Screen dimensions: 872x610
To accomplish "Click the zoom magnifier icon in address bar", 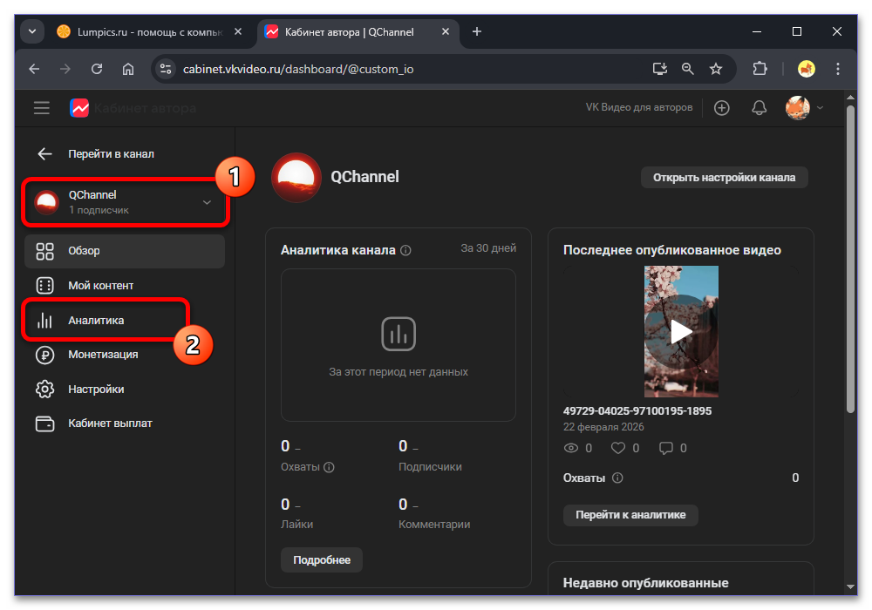I will (x=688, y=69).
